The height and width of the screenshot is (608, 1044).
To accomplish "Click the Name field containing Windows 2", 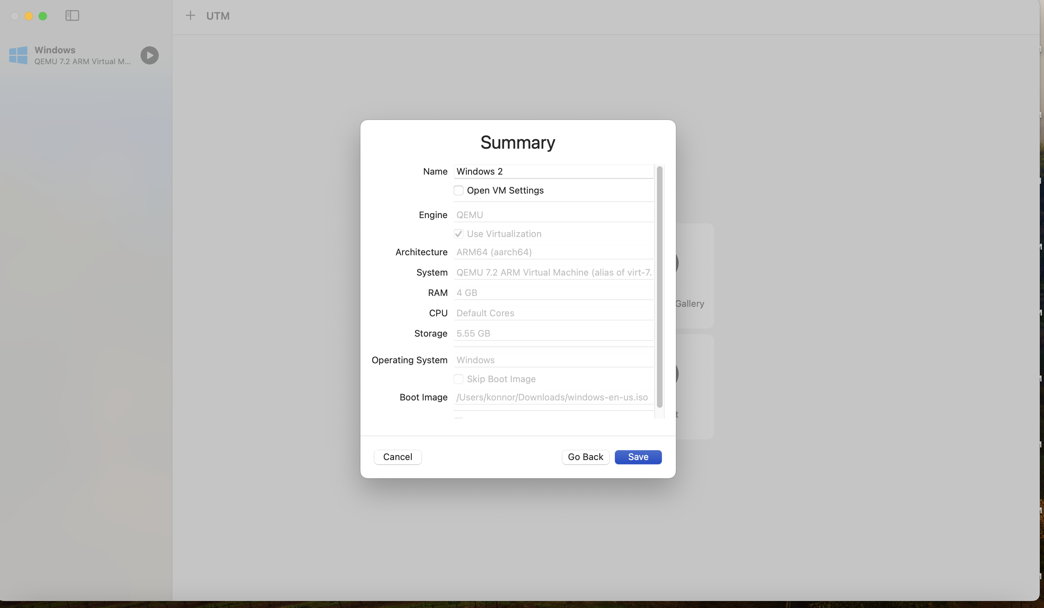I will click(554, 171).
